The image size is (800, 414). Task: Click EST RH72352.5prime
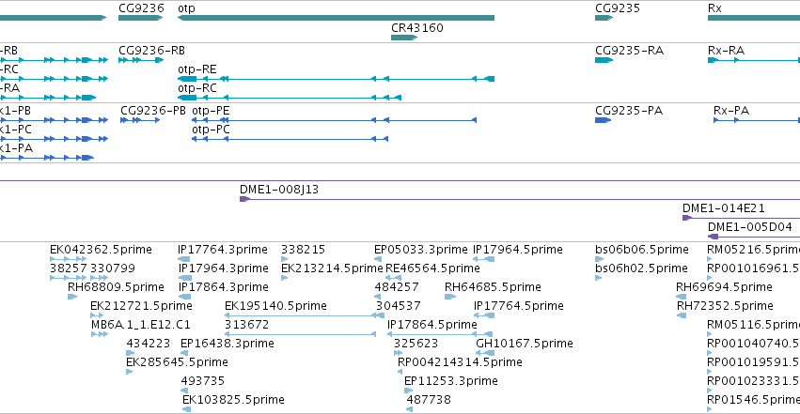click(682, 315)
